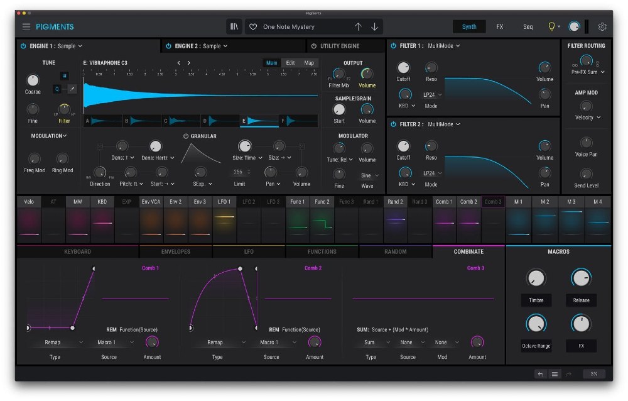Viewport: 628px width, 401px height.
Task: Click the lightbulb sound design tips icon
Action: [552, 27]
